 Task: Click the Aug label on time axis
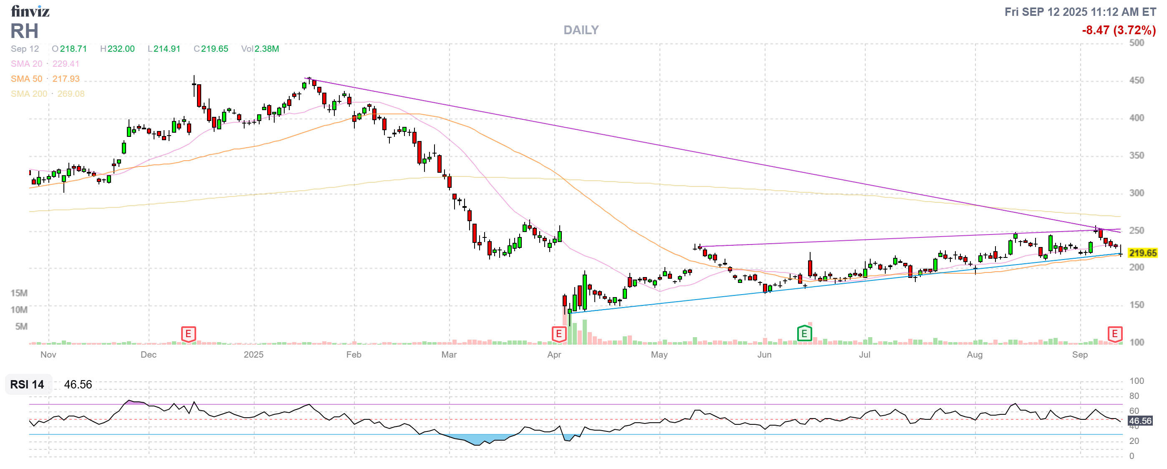coord(975,355)
